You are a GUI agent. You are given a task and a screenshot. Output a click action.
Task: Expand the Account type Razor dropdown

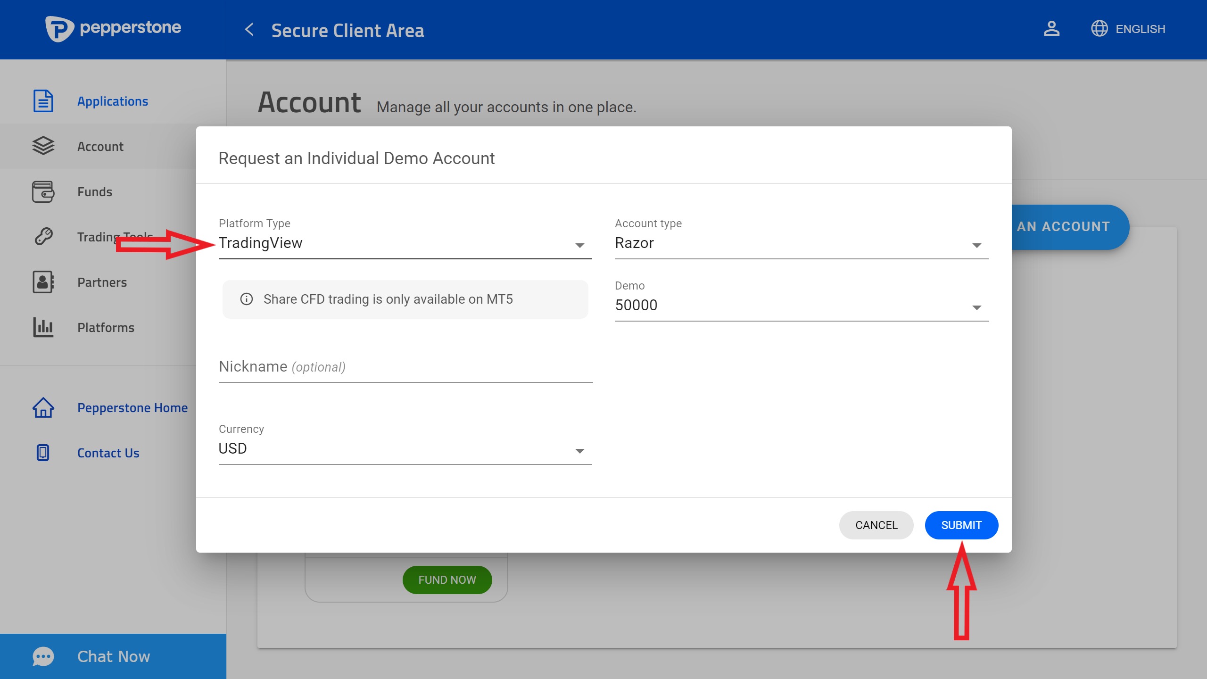(801, 244)
